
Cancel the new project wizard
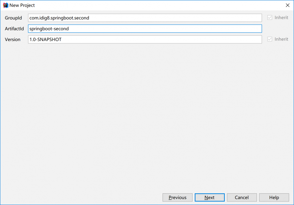[x=242, y=197]
